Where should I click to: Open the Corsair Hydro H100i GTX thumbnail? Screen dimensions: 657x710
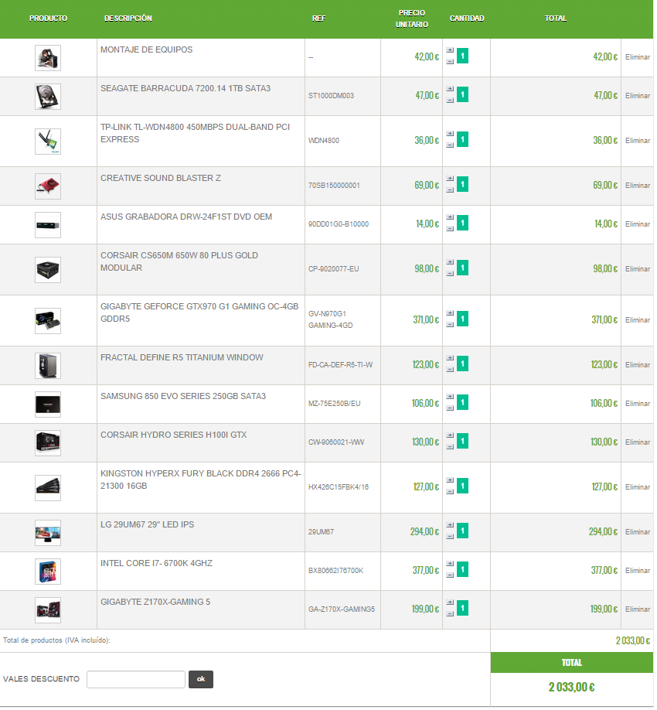pyautogui.click(x=48, y=443)
